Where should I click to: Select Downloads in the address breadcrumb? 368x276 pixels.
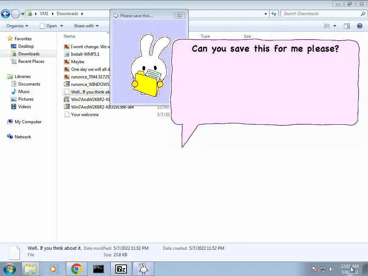coord(67,14)
